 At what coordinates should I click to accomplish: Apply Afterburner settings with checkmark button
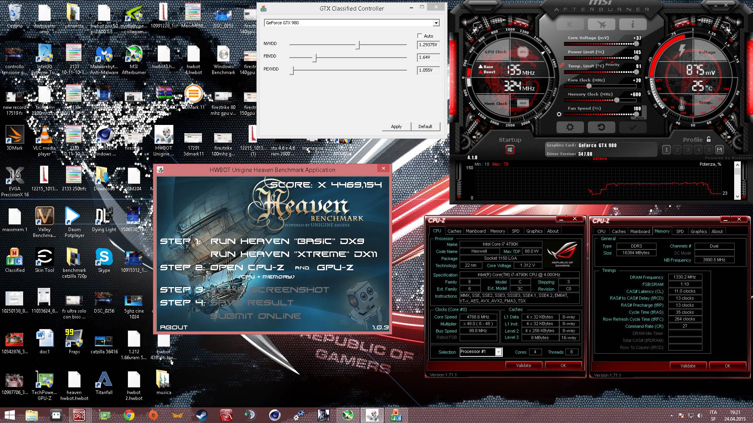point(633,127)
